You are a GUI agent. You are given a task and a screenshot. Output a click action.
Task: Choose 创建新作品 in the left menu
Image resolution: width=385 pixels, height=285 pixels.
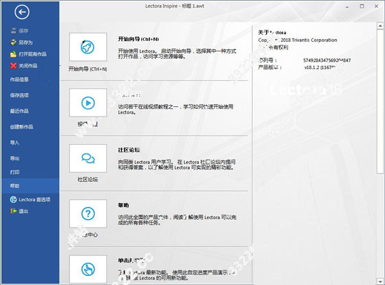tap(22, 127)
